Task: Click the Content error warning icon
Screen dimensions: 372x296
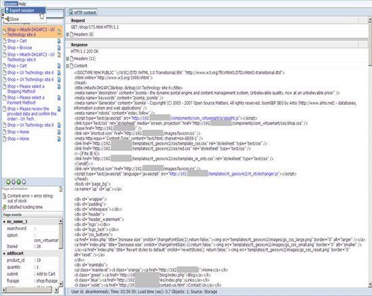Action: click(4, 196)
